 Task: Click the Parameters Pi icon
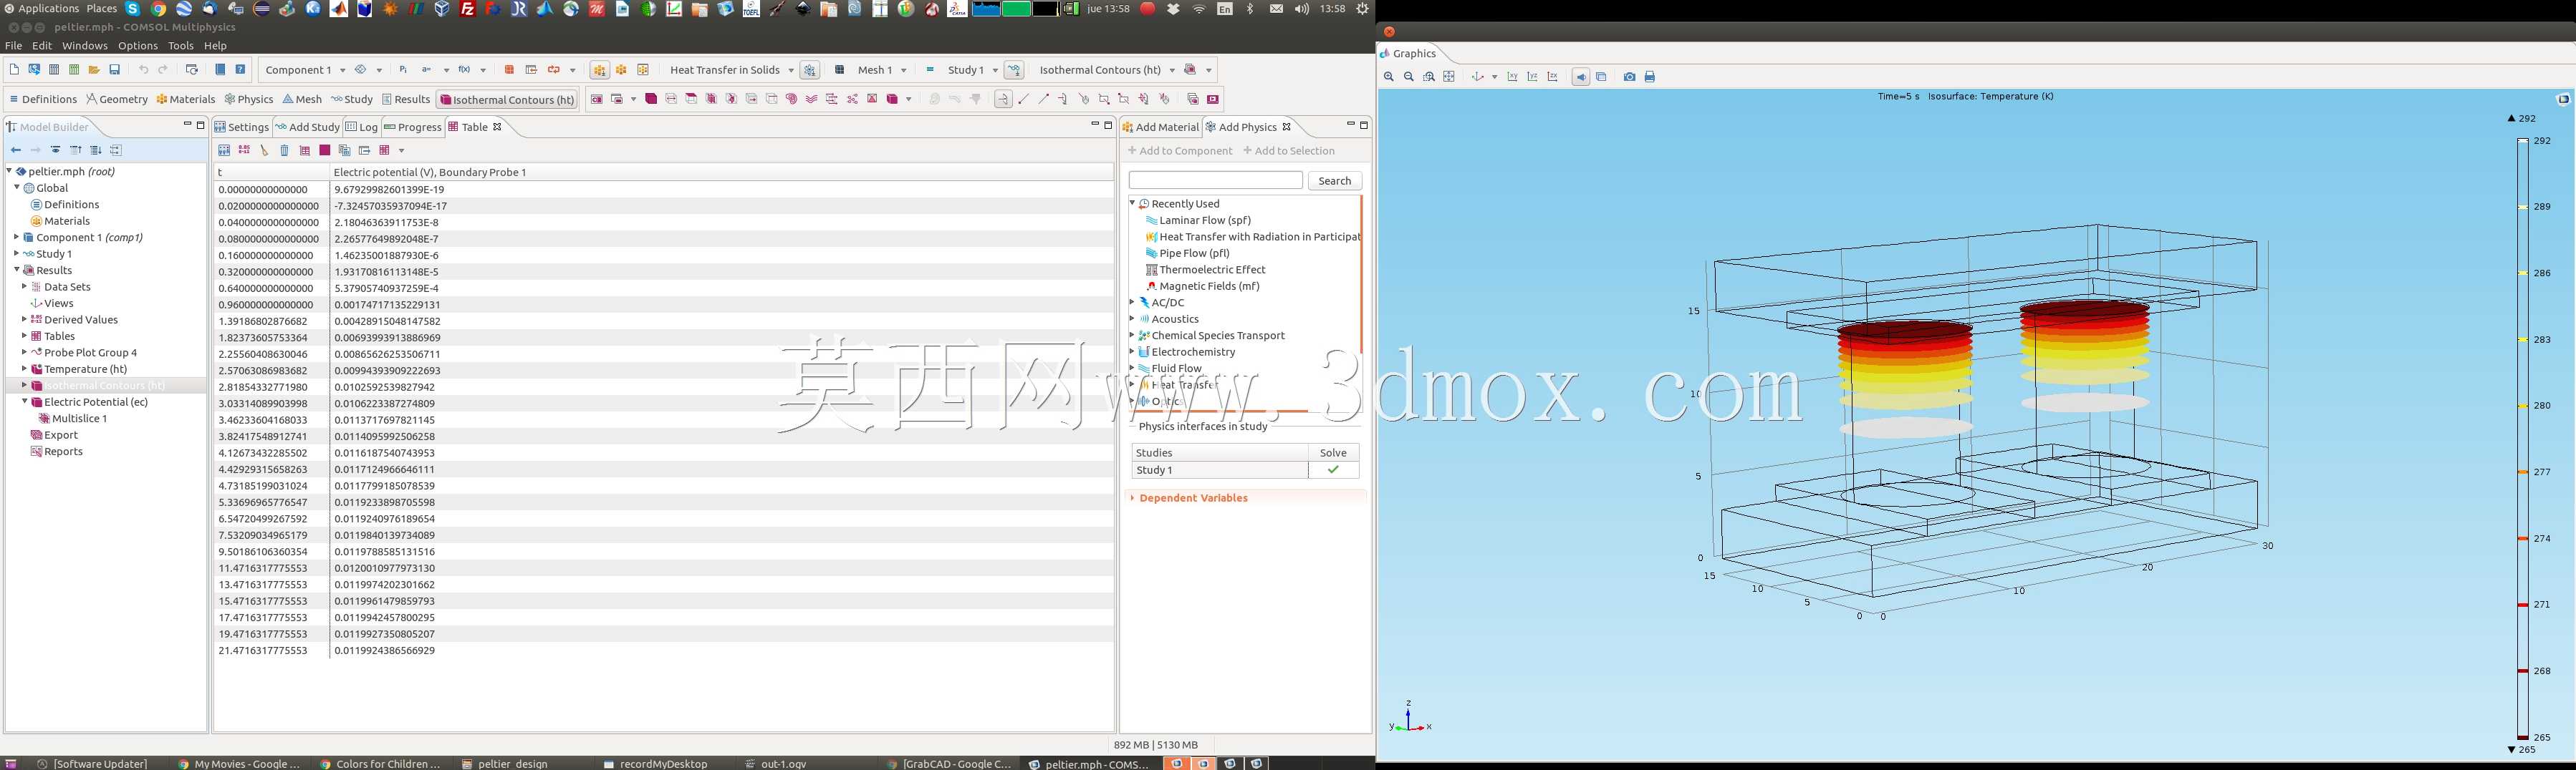[x=403, y=70]
